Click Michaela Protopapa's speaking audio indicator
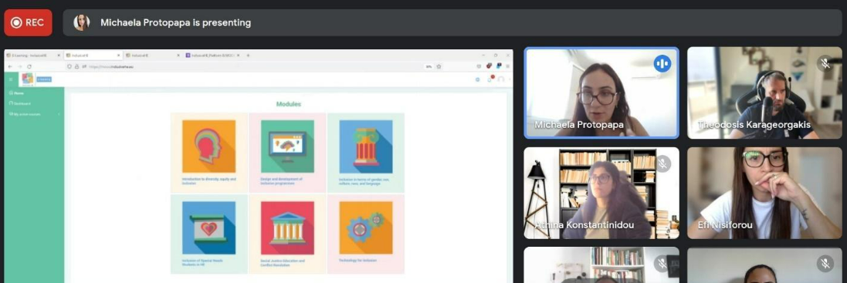Screen dimensions: 847x283 (x=662, y=63)
